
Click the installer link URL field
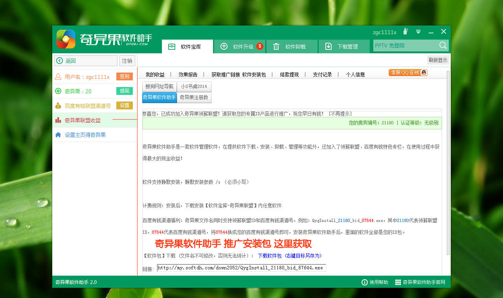[x=241, y=268]
